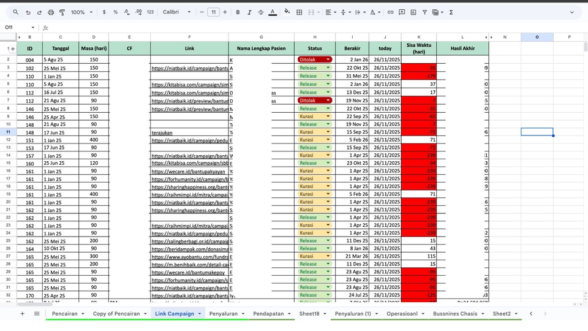The image size is (588, 331).
Task: Expand the Kurasi status dropdown in row 9
Action: point(328,116)
